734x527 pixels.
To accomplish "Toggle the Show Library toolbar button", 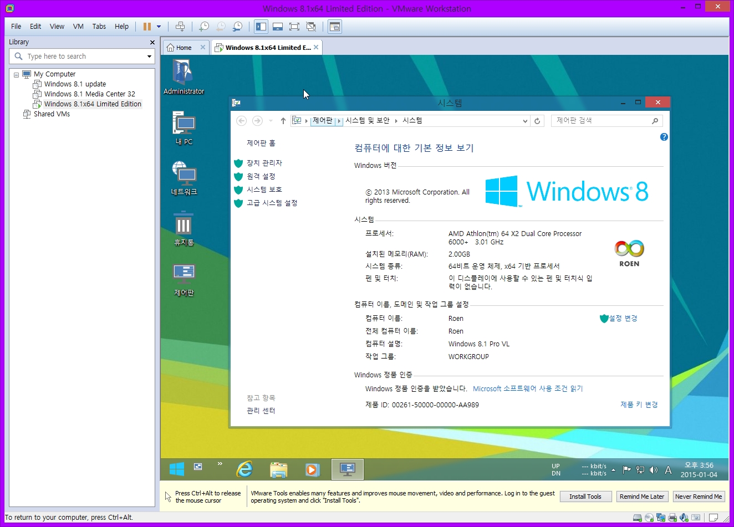I will pos(261,27).
